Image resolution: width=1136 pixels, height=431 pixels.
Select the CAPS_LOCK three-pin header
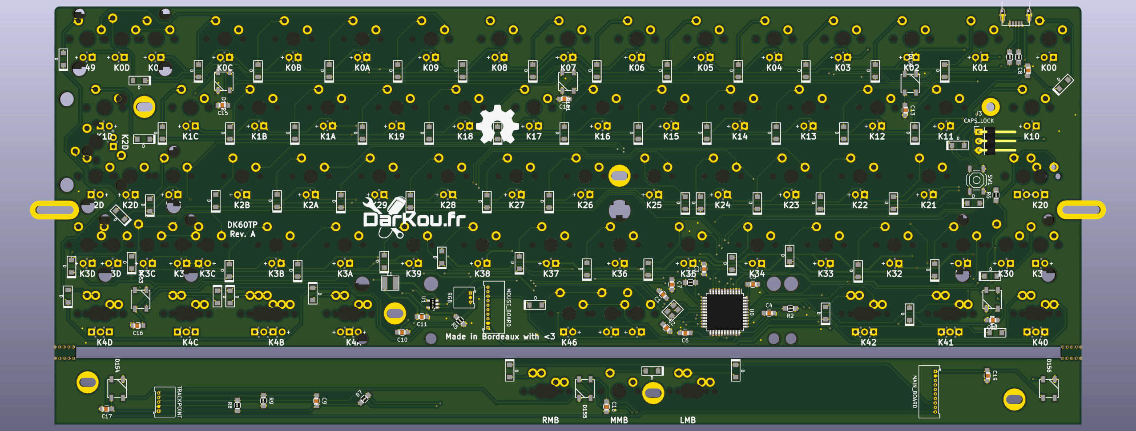996,141
